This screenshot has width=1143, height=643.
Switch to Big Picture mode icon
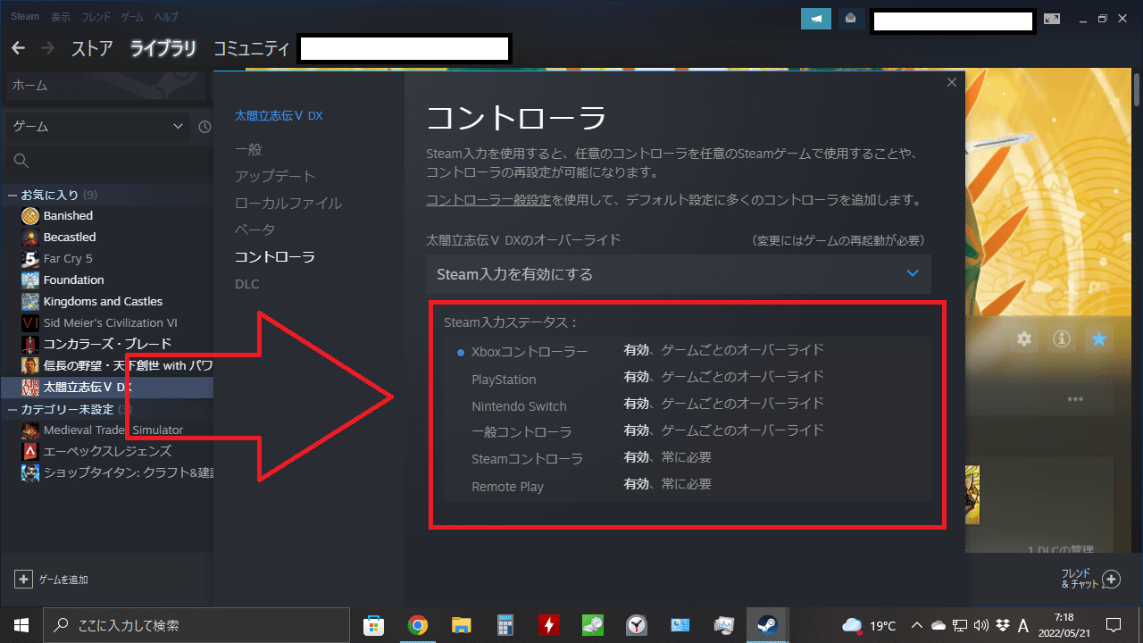(1052, 19)
